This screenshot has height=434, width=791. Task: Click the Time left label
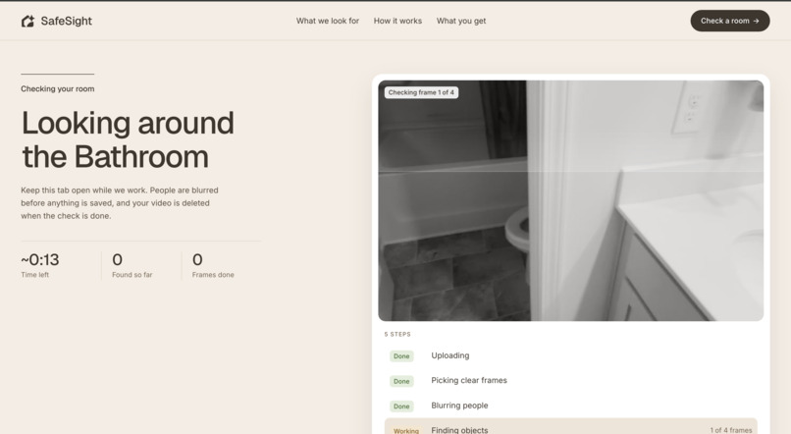(x=34, y=275)
